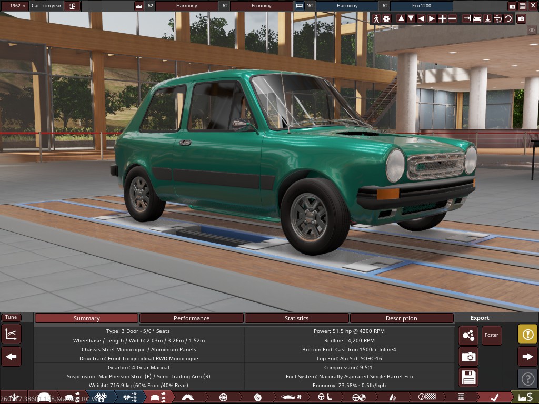Select the Eco 1200 engine variant field

pyautogui.click(x=422, y=6)
